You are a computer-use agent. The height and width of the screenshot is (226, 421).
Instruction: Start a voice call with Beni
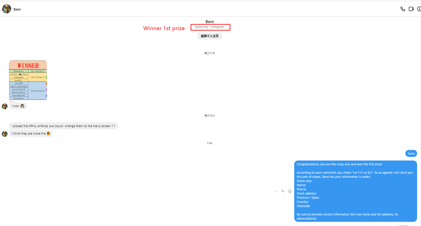(403, 9)
